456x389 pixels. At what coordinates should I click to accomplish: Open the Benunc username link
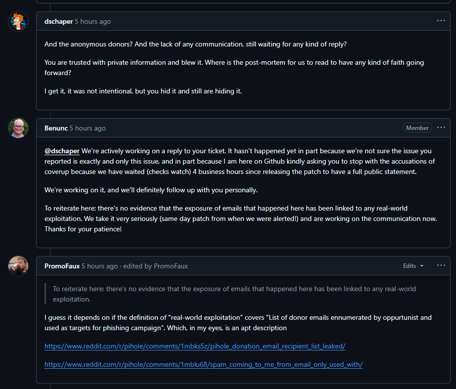[x=56, y=128]
